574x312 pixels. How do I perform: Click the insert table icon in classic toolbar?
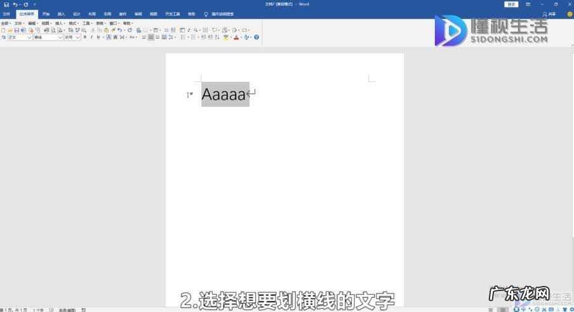155,30
